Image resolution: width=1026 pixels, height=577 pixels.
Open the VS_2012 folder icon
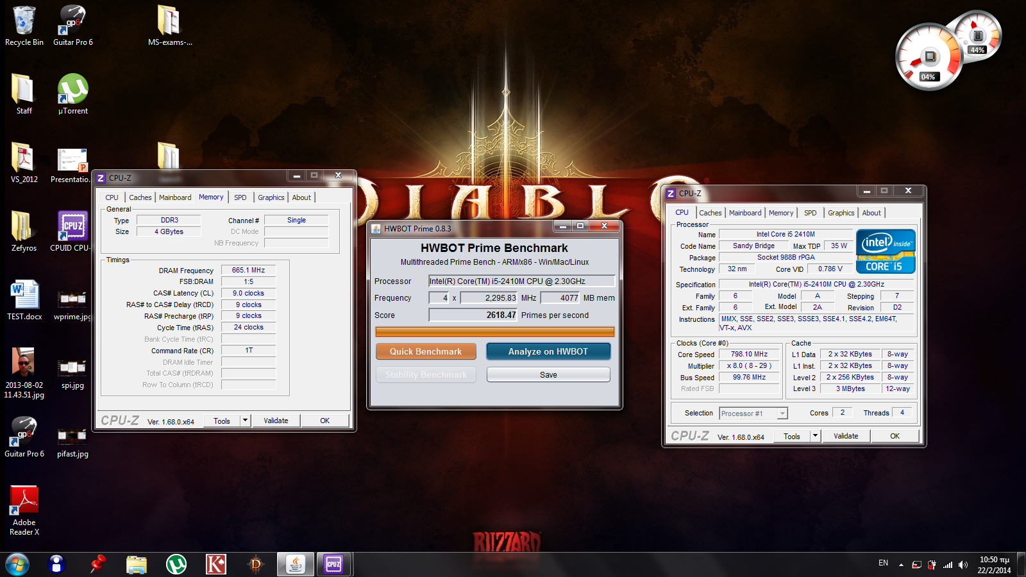24,162
